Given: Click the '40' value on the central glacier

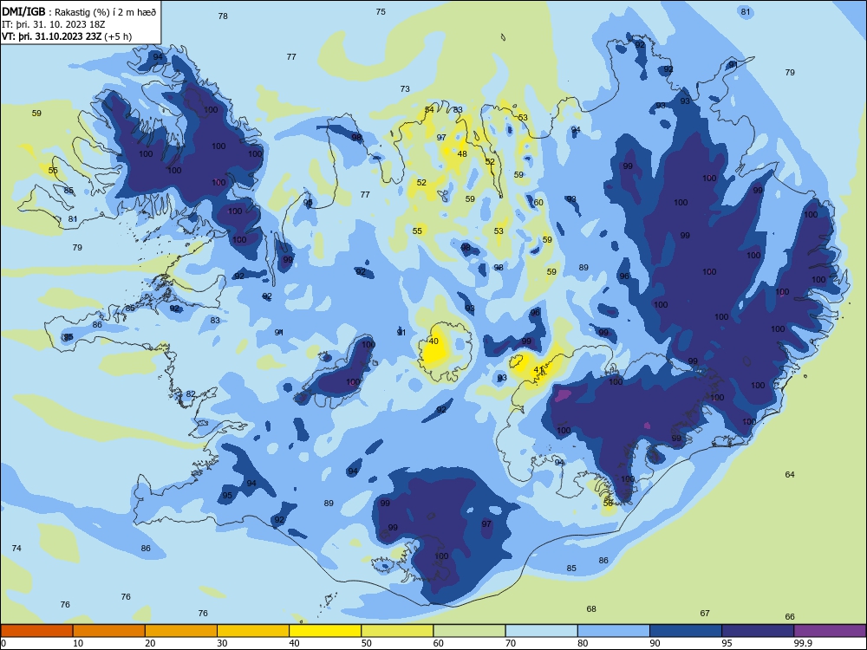Looking at the screenshot, I should click(x=433, y=341).
